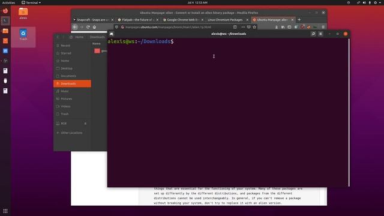Image resolution: width=384 pixels, height=216 pixels.
Task: Open Documents in Files sidebar
Action: (72, 76)
